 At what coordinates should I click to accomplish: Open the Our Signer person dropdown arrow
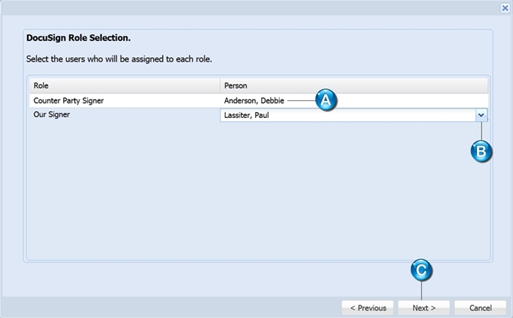pos(481,115)
